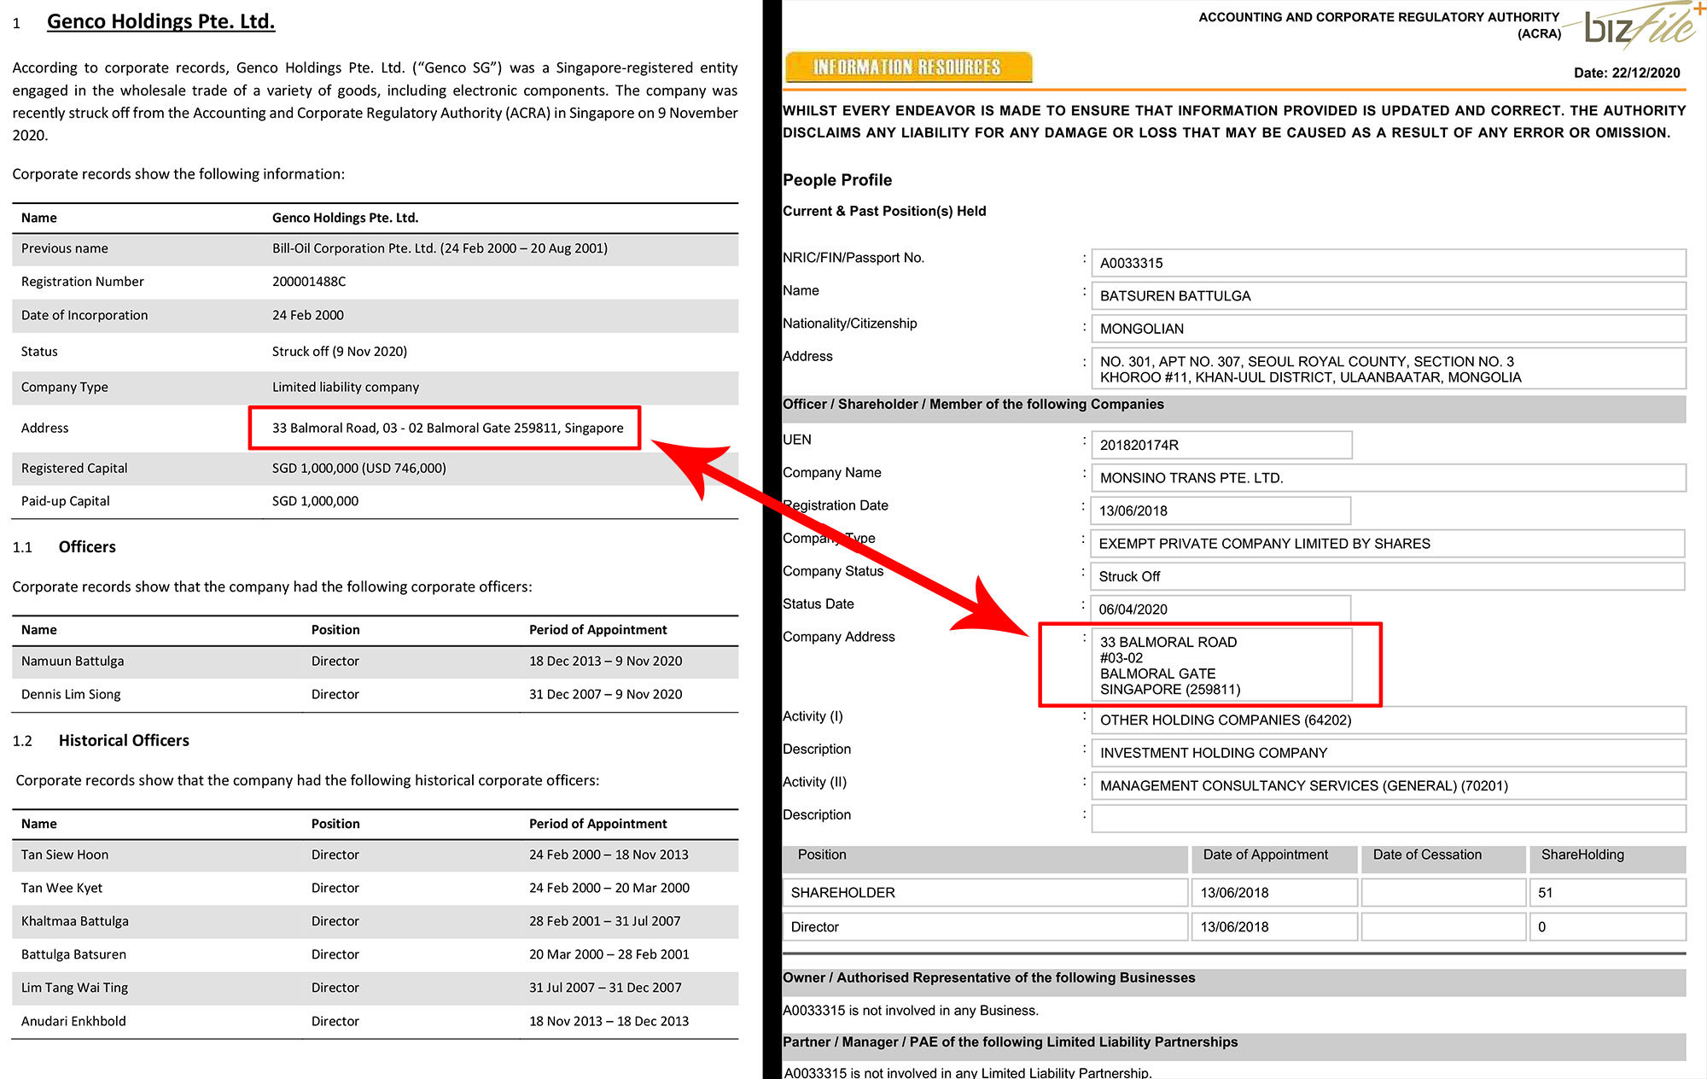Click the empty Description field under Activity (II)

tap(1388, 818)
